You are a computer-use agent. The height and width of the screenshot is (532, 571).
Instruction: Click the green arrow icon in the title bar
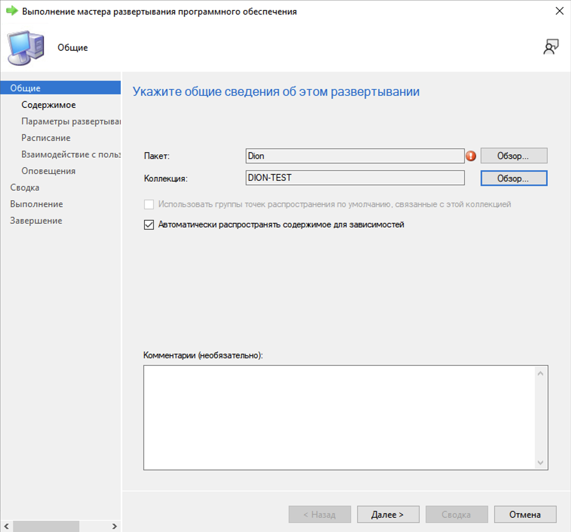click(x=11, y=11)
